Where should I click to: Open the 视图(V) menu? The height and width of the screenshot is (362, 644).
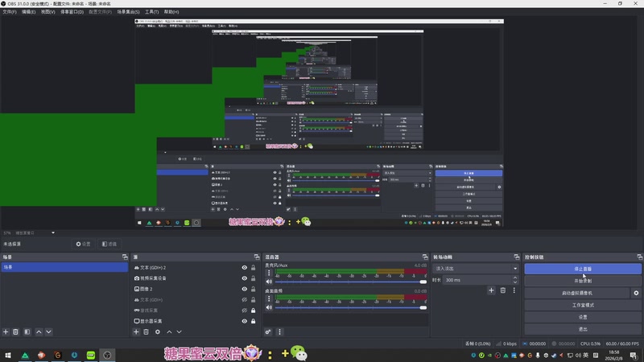[x=47, y=12]
